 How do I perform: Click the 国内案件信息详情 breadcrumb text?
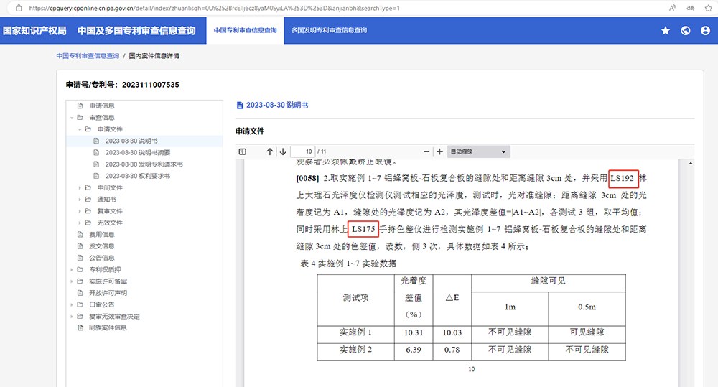154,56
